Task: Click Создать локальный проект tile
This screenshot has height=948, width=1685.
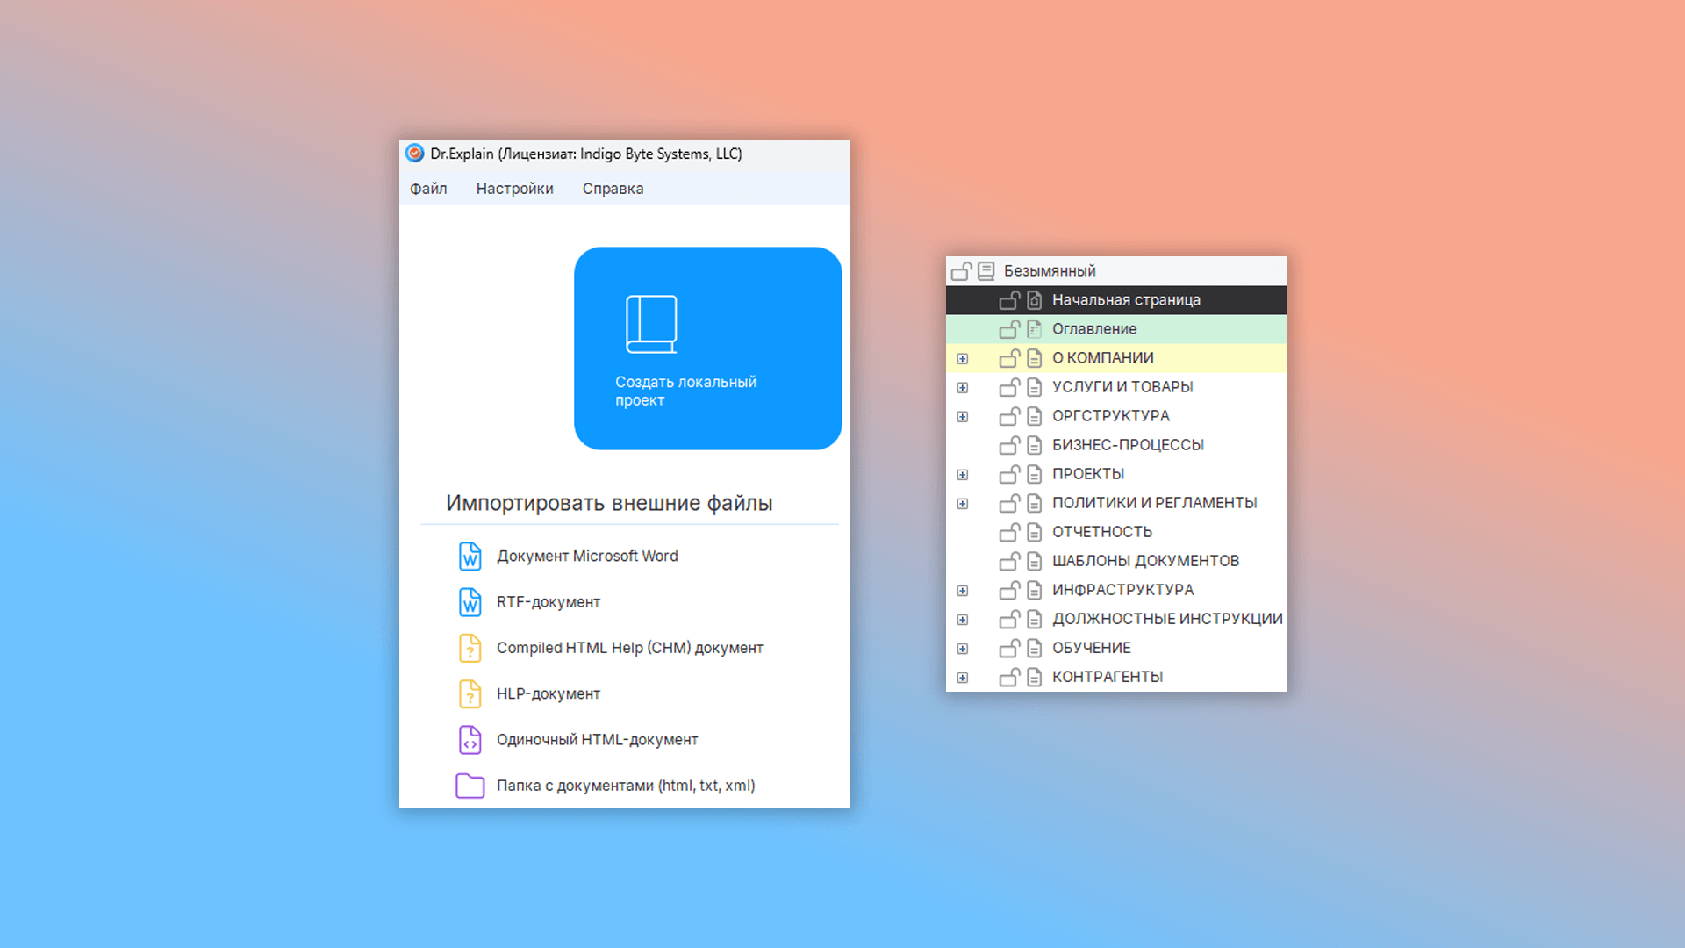Action: click(707, 348)
